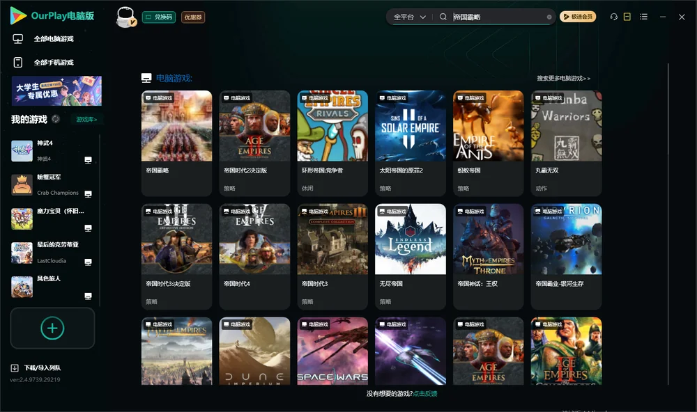The width and height of the screenshot is (697, 412).
Task: Click the PC icon on 魔力宝贝 row
Action: click(88, 228)
